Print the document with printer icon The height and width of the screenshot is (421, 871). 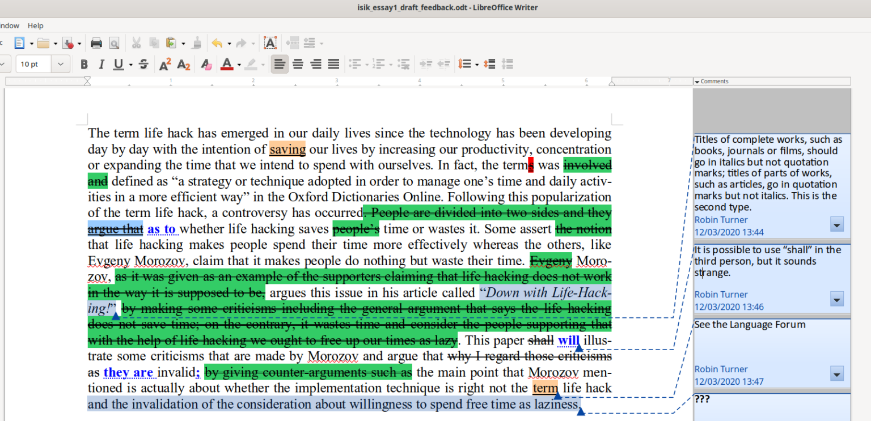tap(96, 43)
